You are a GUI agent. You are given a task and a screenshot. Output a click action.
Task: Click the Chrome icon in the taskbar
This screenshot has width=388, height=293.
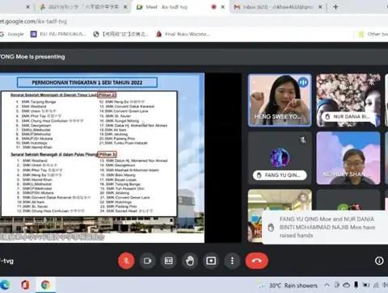(x=45, y=285)
